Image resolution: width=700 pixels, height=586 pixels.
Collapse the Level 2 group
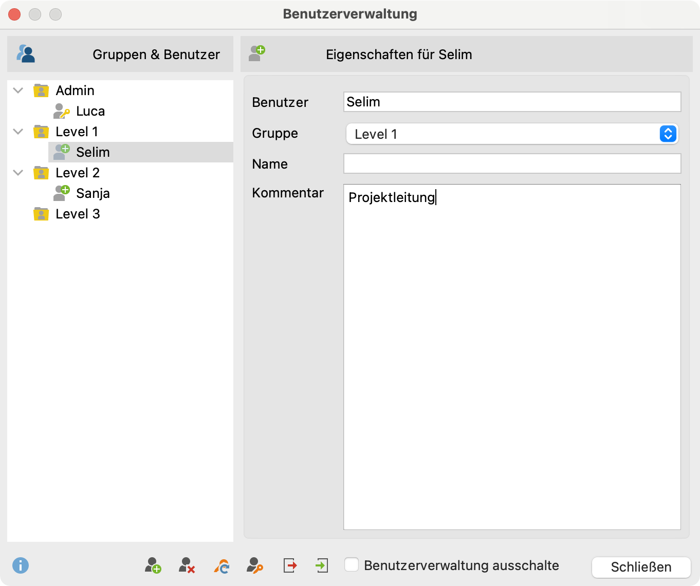click(18, 173)
